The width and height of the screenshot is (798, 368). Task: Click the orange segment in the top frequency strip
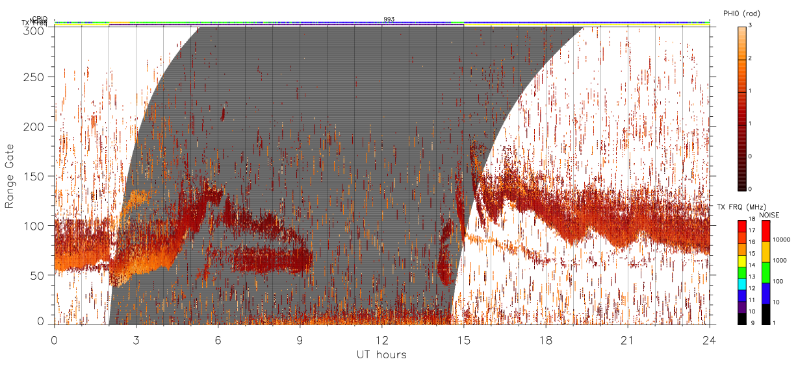tap(120, 23)
